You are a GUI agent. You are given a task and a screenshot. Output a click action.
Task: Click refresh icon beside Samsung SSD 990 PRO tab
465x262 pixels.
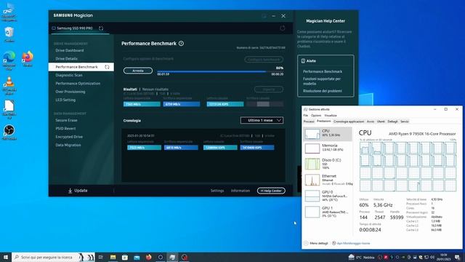pos(101,28)
